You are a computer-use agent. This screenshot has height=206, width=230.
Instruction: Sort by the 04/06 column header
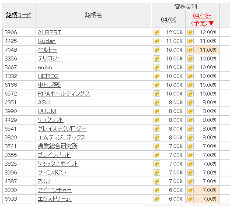coord(169,20)
